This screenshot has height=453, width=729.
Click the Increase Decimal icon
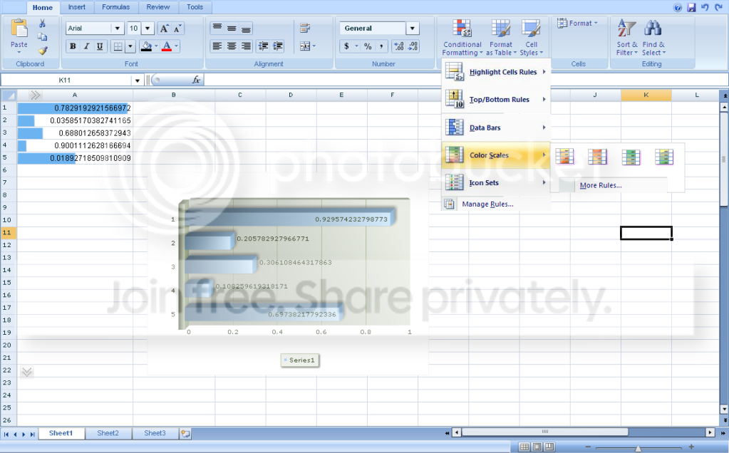click(x=398, y=46)
